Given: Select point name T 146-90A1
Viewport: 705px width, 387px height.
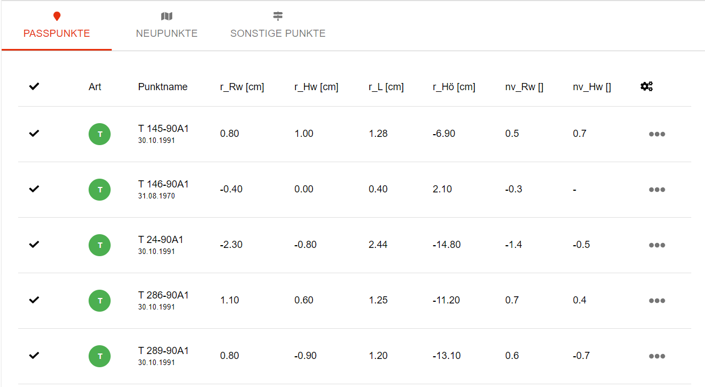Looking at the screenshot, I should pyautogui.click(x=163, y=184).
